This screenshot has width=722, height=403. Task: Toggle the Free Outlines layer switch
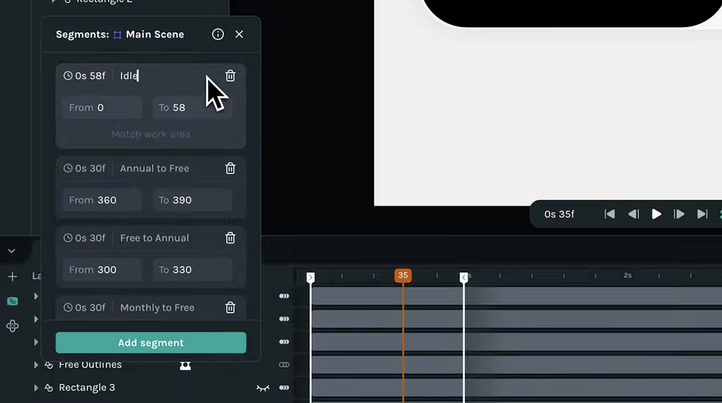pyautogui.click(x=284, y=365)
